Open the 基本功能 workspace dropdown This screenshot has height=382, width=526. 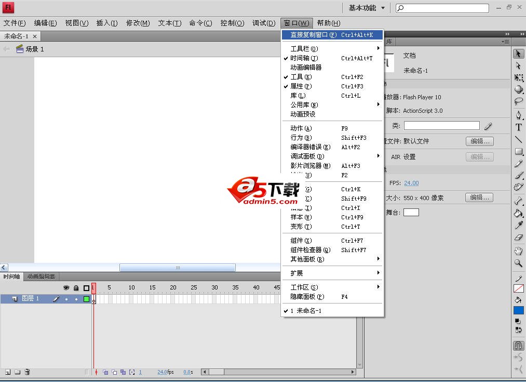coord(367,8)
